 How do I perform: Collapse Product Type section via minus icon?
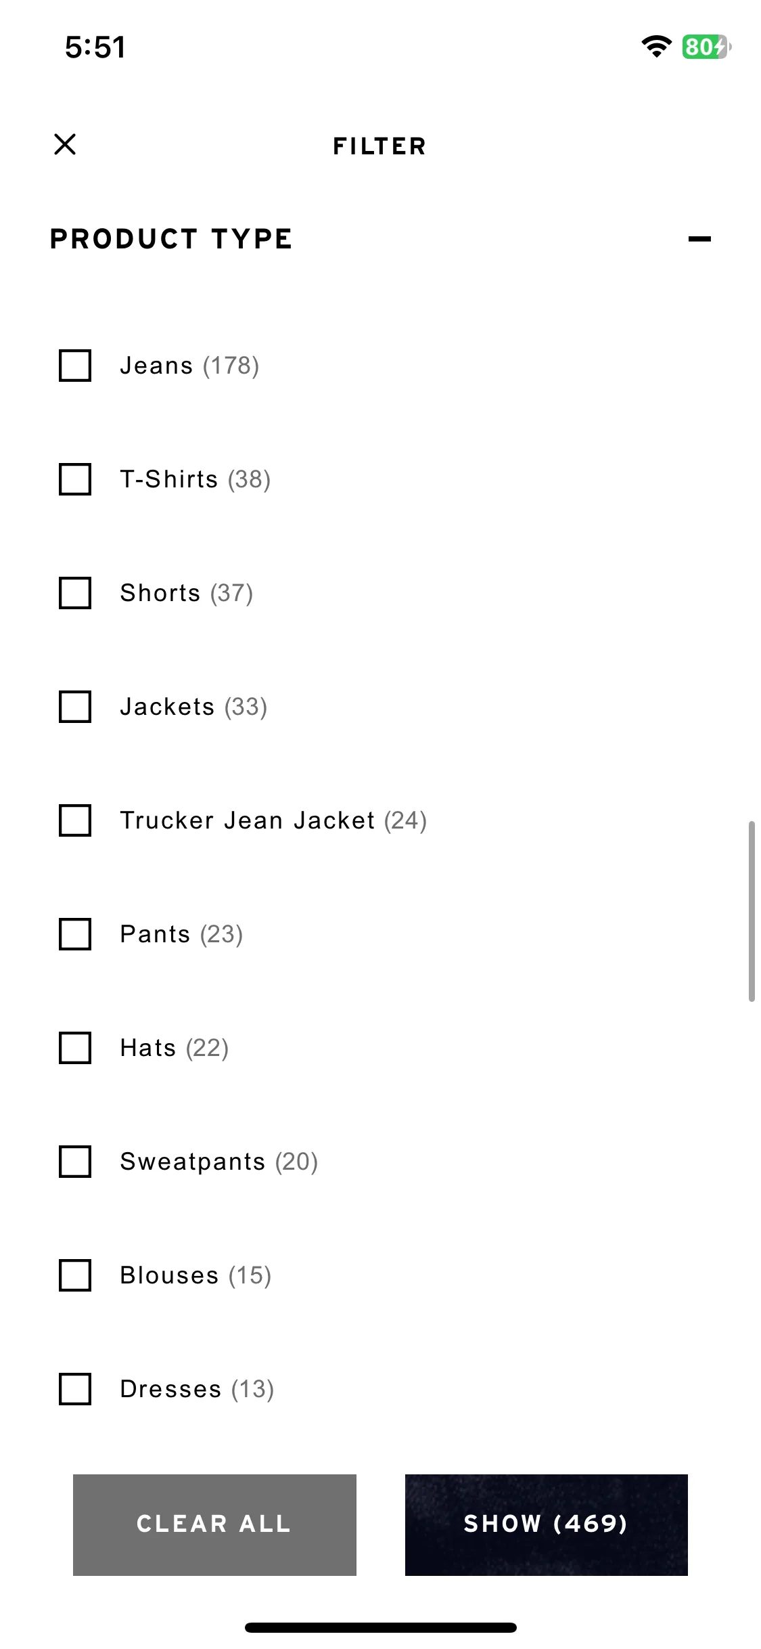pos(699,239)
